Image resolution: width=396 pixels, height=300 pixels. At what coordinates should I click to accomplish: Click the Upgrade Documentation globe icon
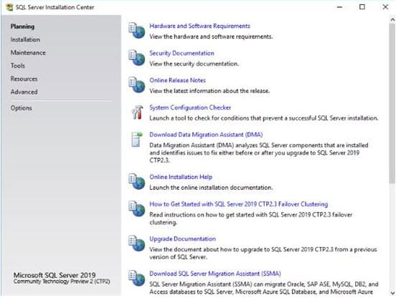(x=136, y=243)
